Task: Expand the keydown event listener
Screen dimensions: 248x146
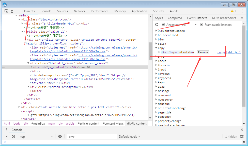Action: [156, 74]
